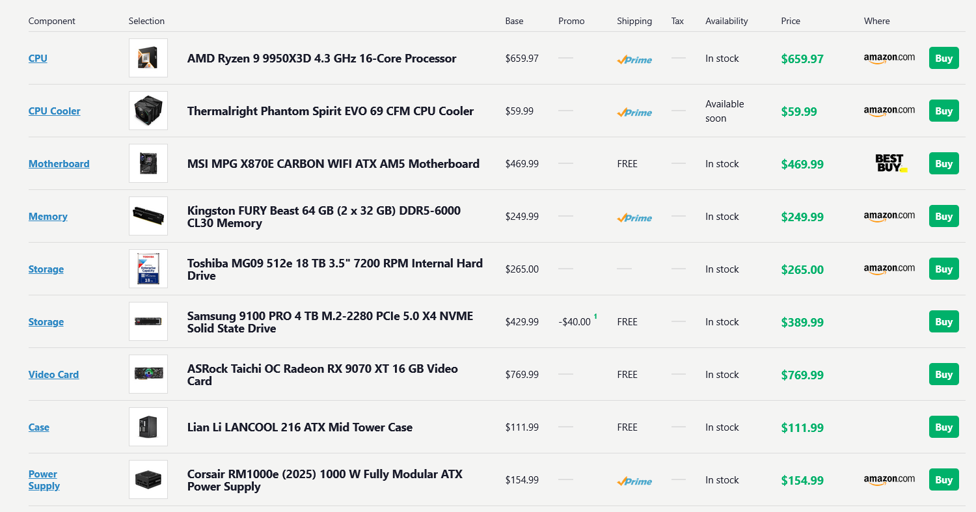Click the "Available soon" availability text
This screenshot has height=512, width=976.
tap(725, 111)
